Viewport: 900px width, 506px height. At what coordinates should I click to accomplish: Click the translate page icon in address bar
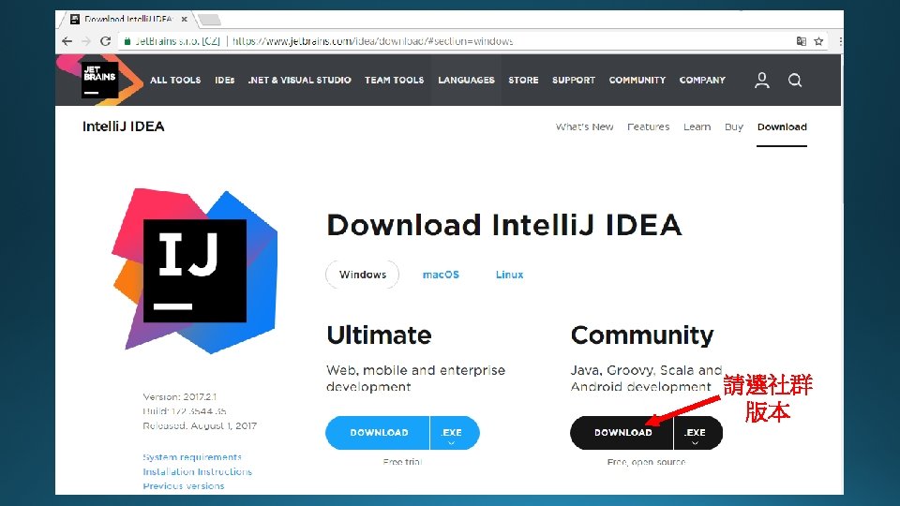[x=802, y=41]
